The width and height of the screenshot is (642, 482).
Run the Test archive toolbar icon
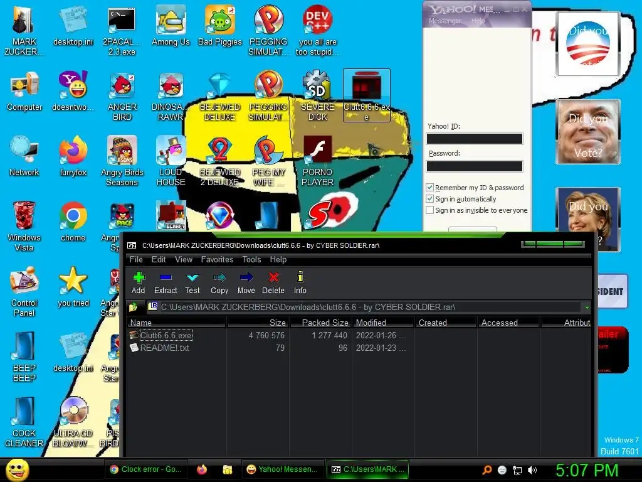coord(192,282)
